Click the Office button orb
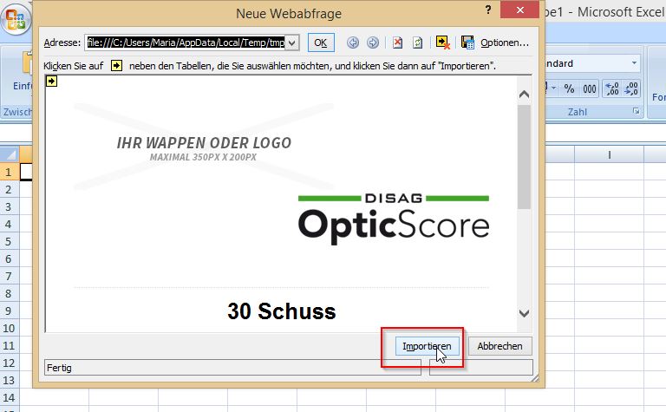The width and height of the screenshot is (666, 412). click(15, 18)
